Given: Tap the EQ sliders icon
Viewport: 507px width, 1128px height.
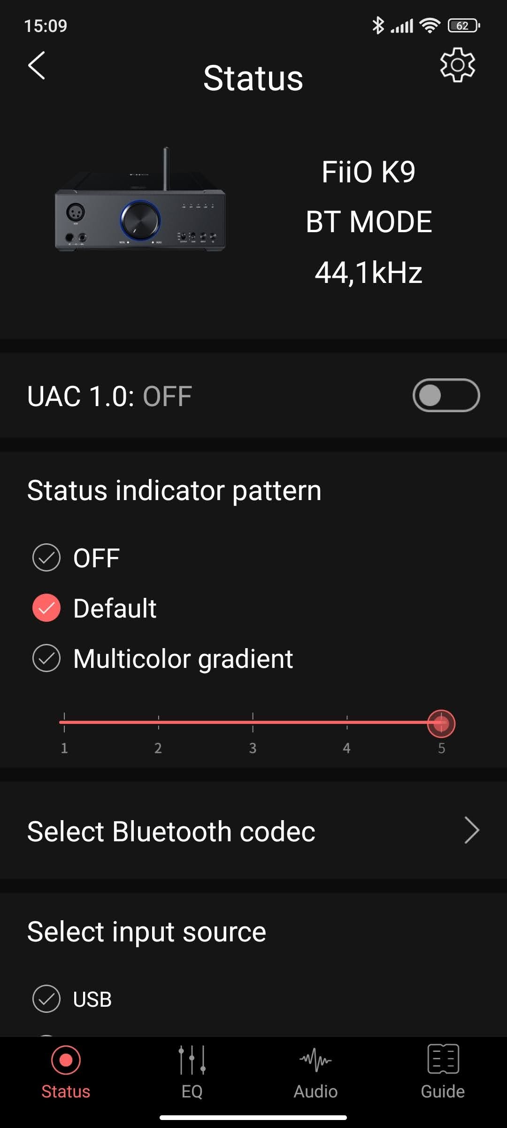Looking at the screenshot, I should click(192, 1060).
